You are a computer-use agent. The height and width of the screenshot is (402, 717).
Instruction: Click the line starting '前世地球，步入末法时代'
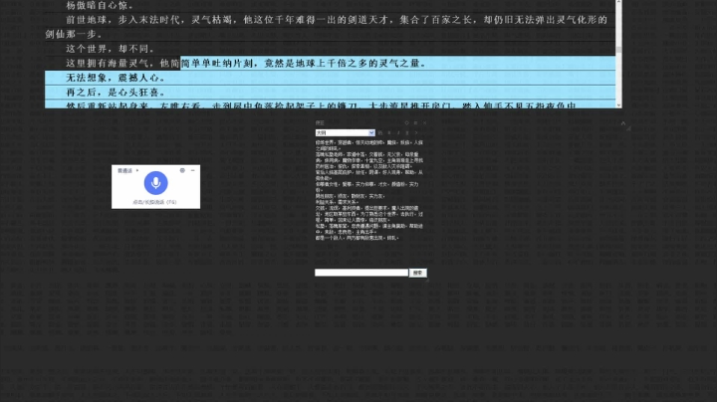click(326, 27)
